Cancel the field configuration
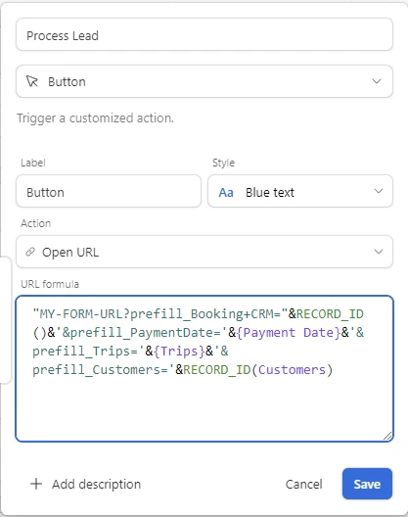This screenshot has height=517, width=408. click(304, 484)
